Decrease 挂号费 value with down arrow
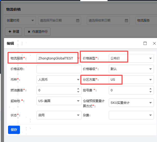The height and width of the screenshot is (142, 157). (151, 92)
